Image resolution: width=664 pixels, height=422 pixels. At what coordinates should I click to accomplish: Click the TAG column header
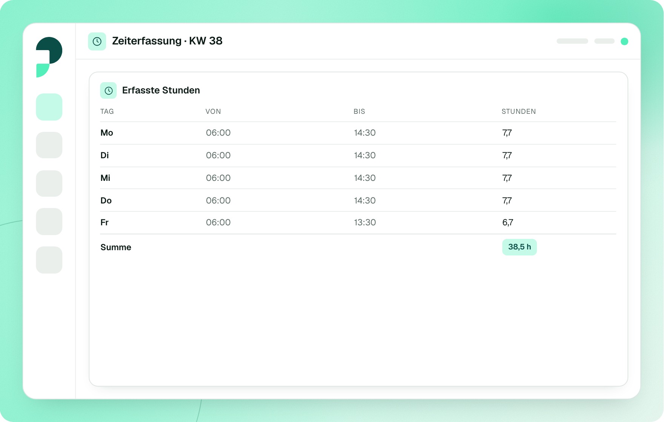[107, 112]
